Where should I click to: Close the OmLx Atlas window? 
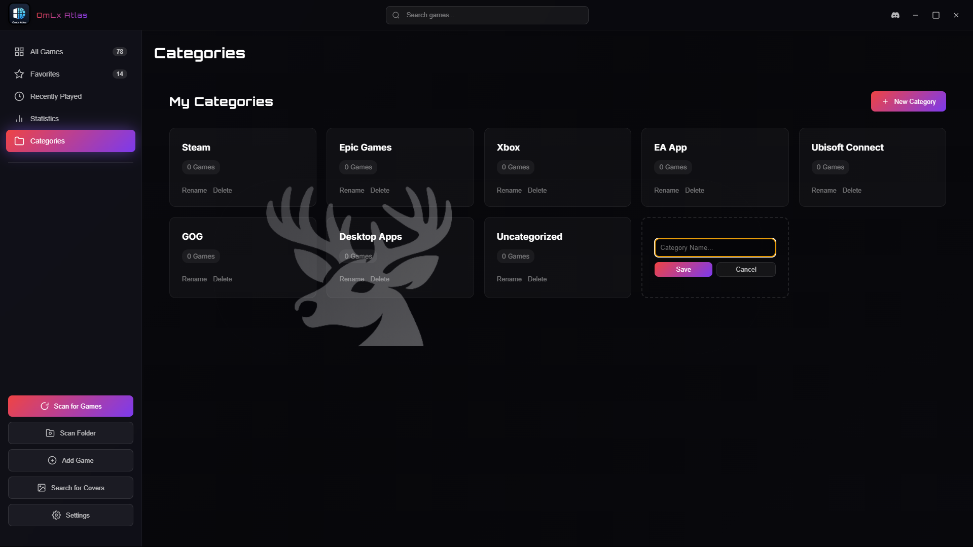956,15
